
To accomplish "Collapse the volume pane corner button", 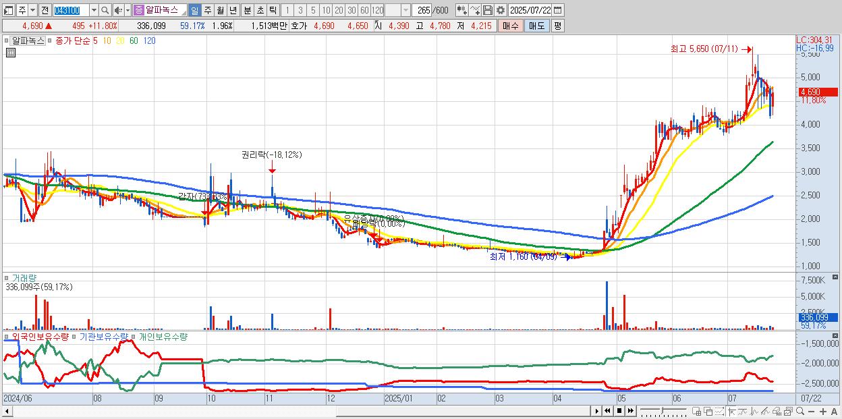I will pyautogui.click(x=836, y=277).
